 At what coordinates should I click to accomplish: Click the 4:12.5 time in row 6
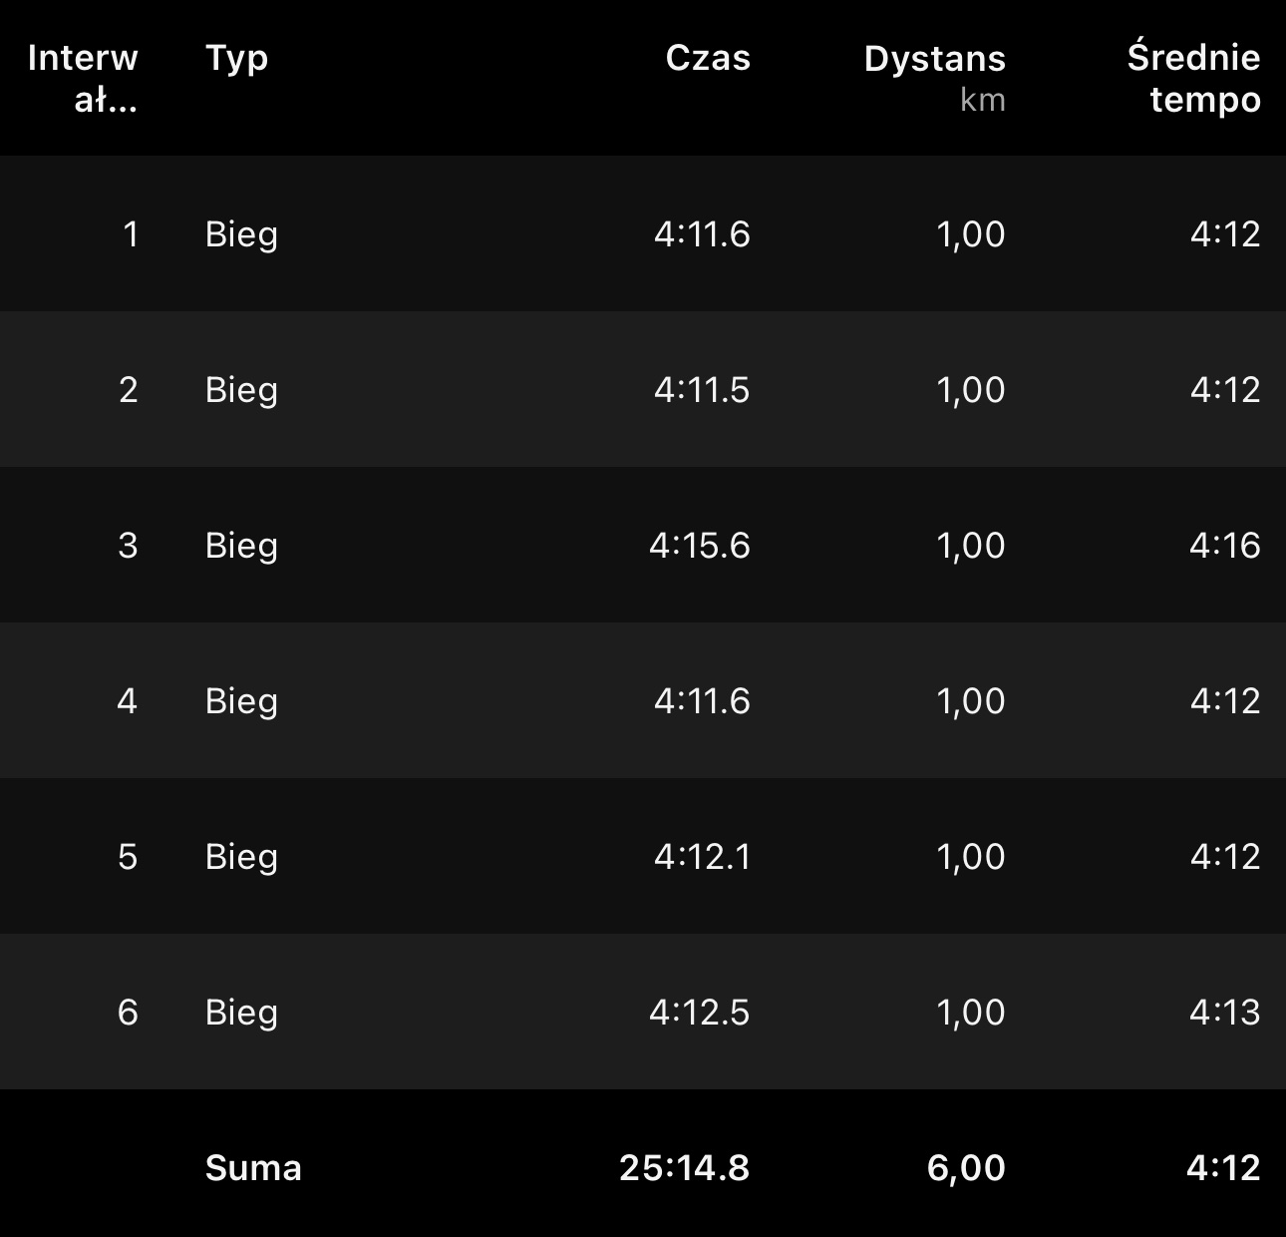coord(700,1013)
